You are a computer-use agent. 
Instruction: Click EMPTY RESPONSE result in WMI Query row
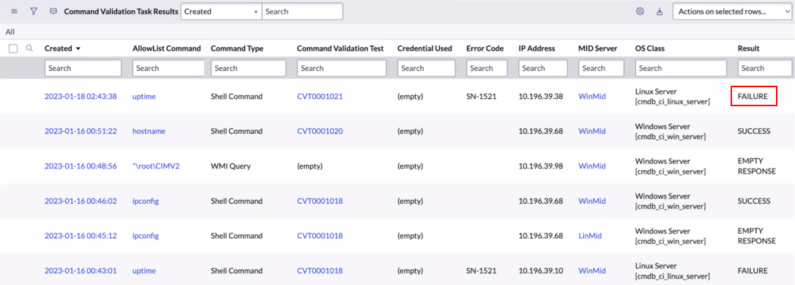tap(757, 166)
